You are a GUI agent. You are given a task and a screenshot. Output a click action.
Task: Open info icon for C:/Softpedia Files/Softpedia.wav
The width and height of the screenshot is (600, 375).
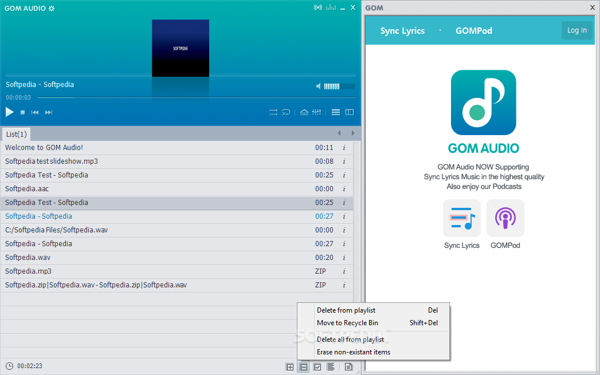[x=344, y=230]
